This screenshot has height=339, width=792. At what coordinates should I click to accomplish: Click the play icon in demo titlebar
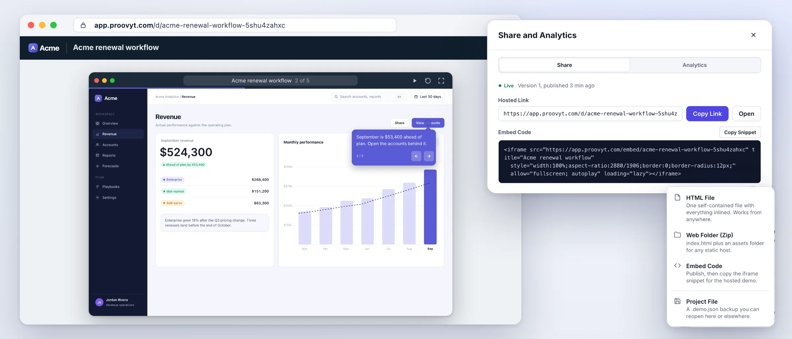click(415, 81)
